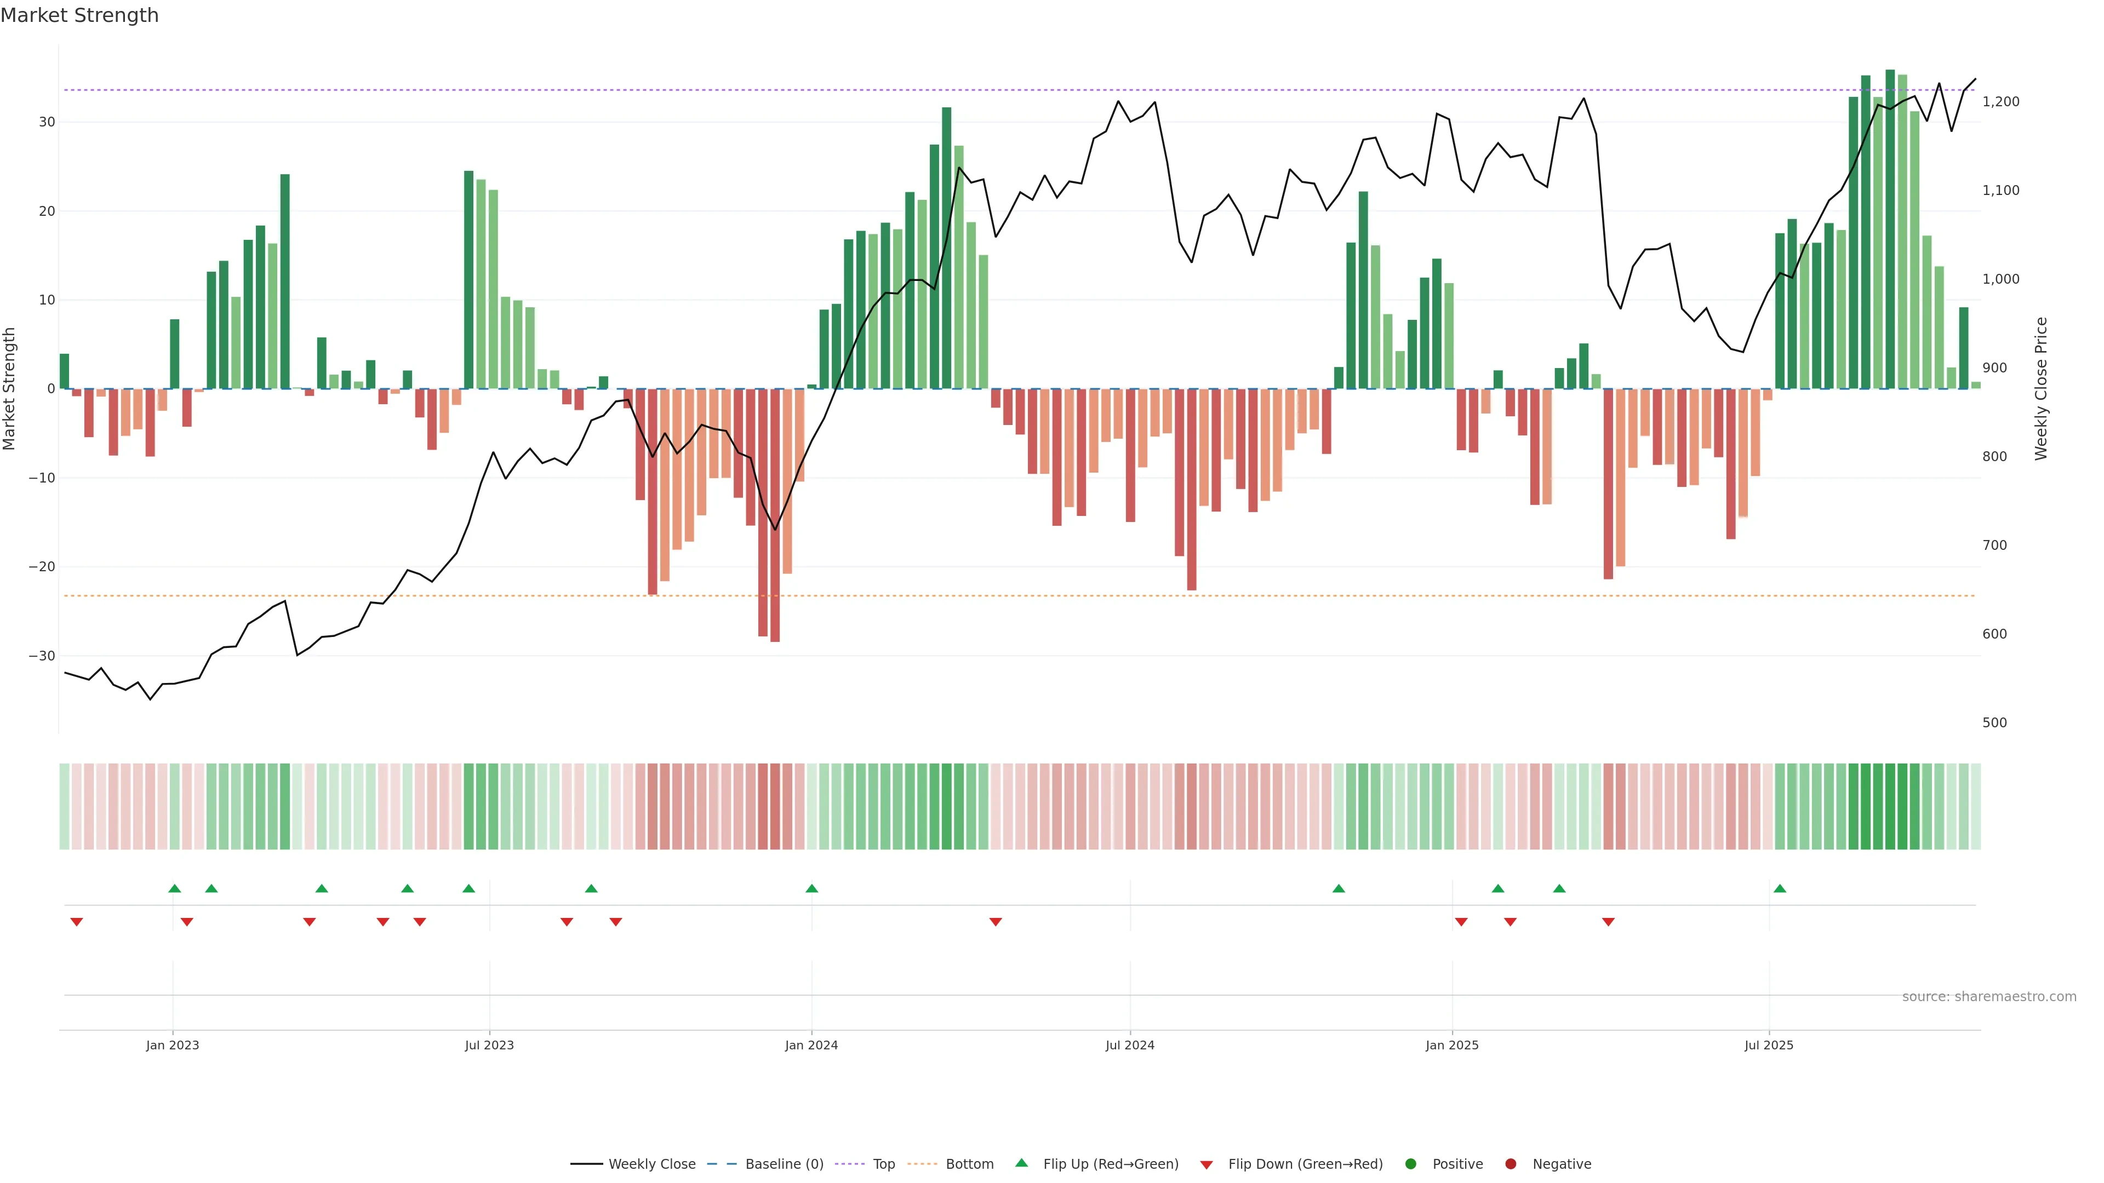Click the Weekly Close Price axis title

[2041, 389]
